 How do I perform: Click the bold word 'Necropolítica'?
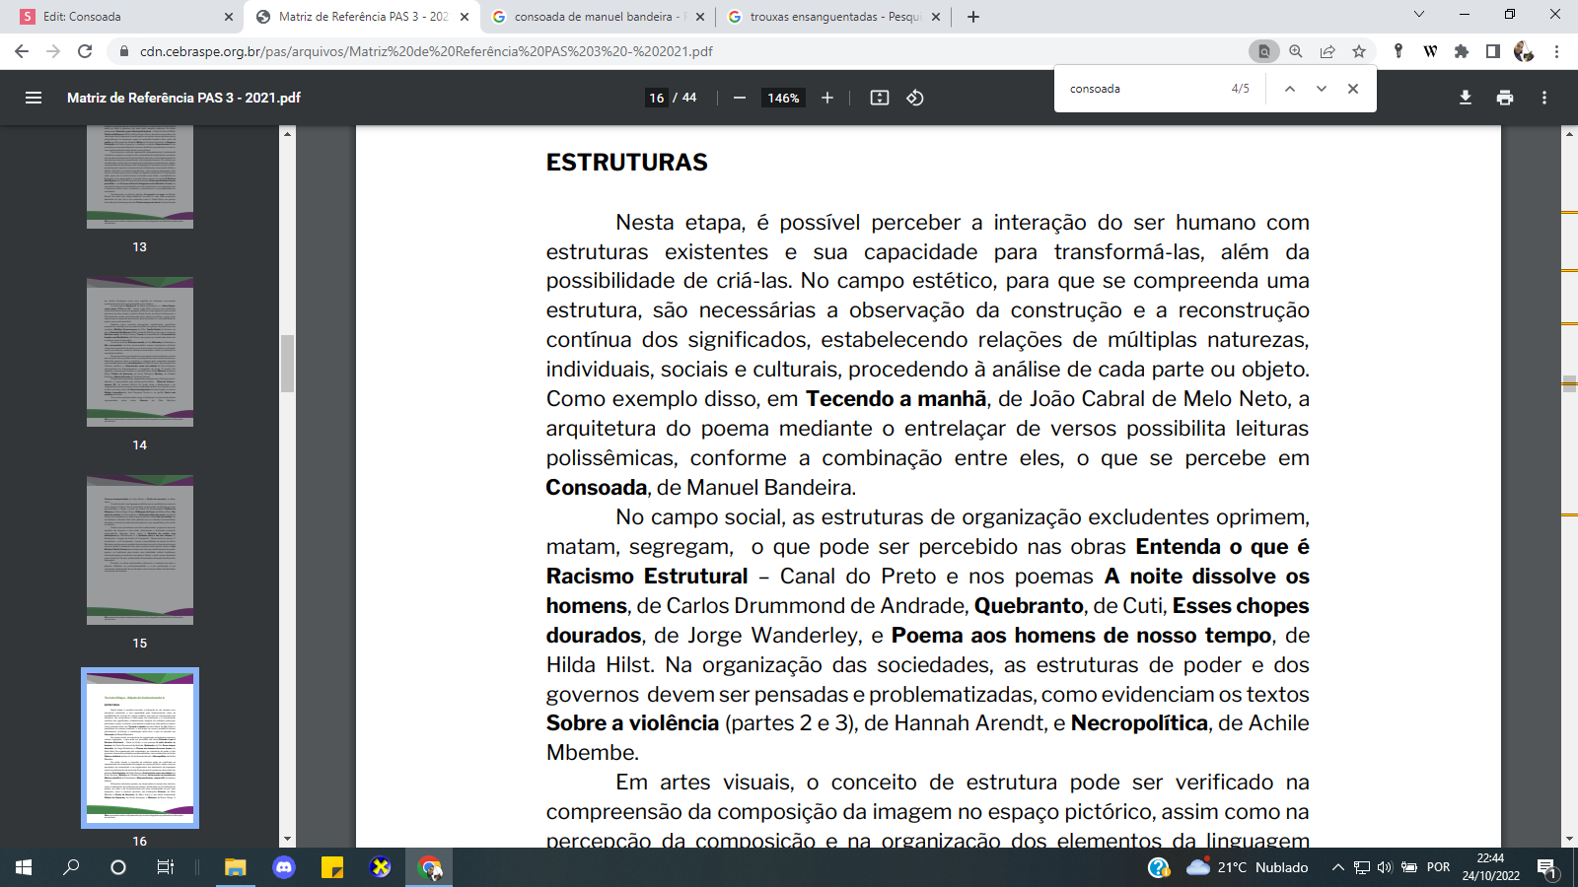click(x=1139, y=723)
